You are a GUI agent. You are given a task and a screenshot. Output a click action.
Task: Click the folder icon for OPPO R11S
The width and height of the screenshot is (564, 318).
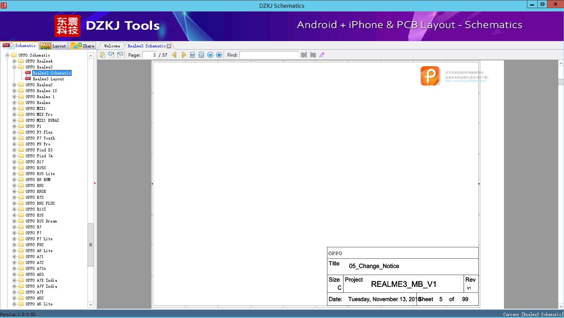(21, 209)
